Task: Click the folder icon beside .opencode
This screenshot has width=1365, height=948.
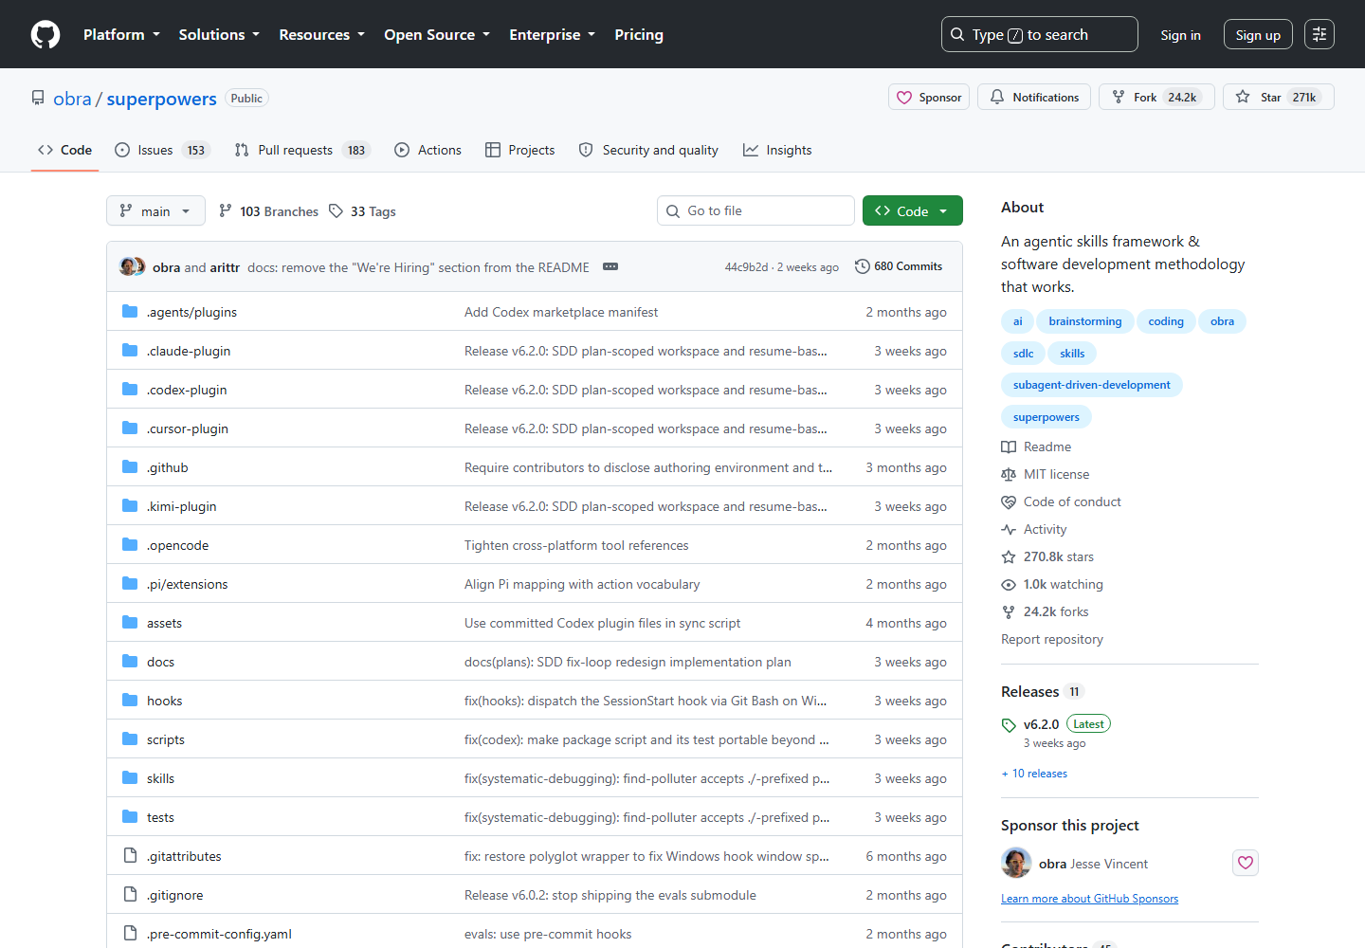Action: 130,545
